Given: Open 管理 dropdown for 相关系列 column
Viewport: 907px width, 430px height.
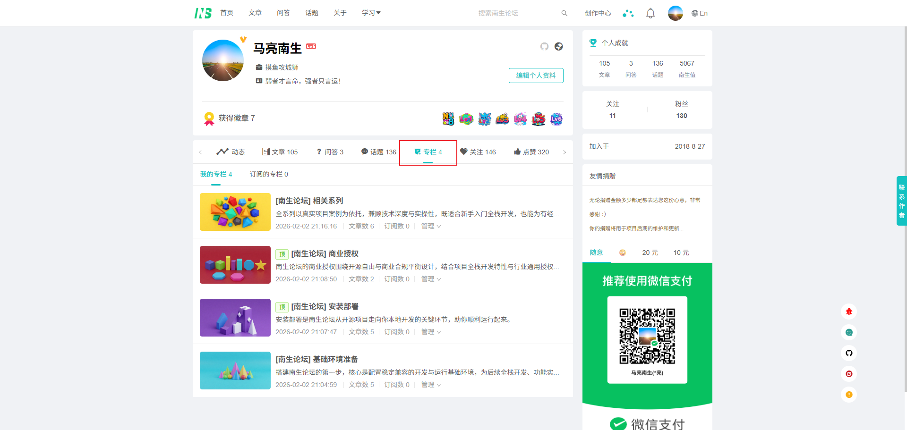Looking at the screenshot, I should [431, 226].
